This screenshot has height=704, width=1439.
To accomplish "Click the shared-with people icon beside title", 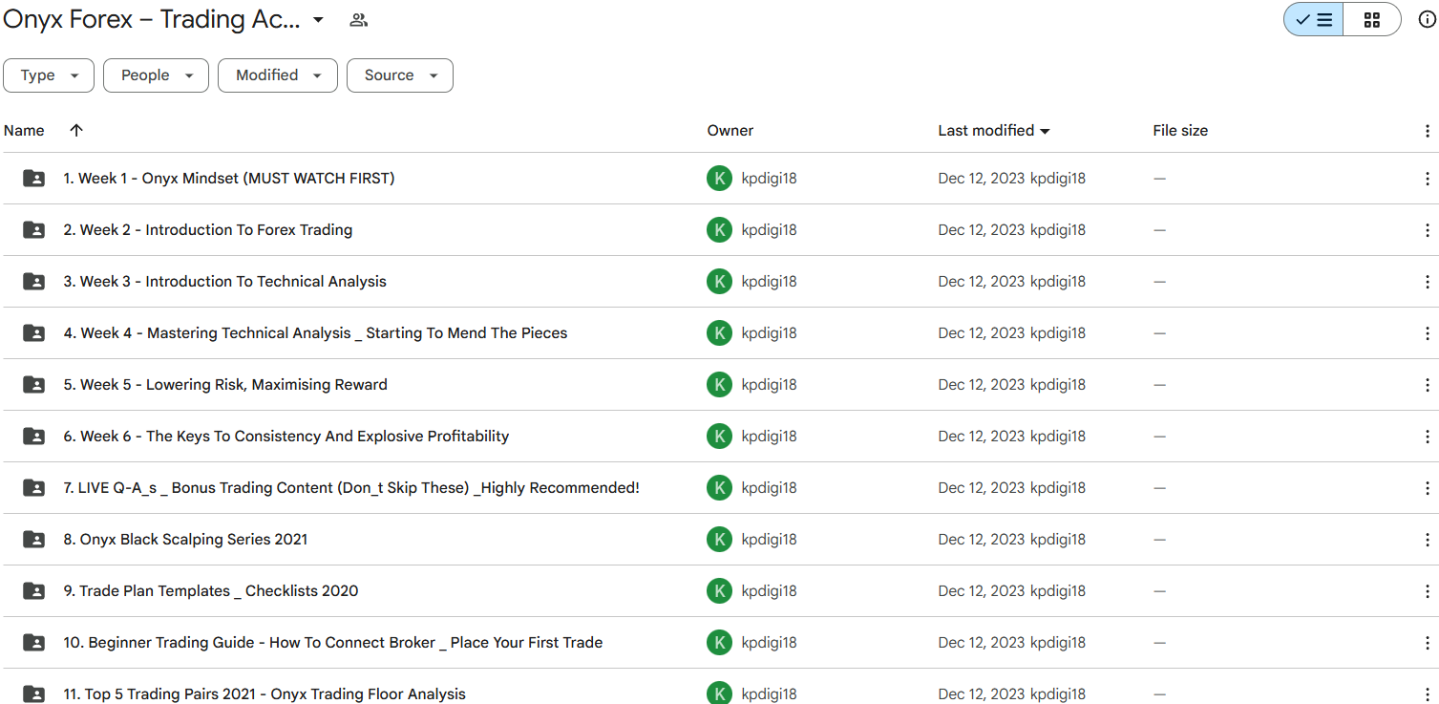I will [359, 20].
